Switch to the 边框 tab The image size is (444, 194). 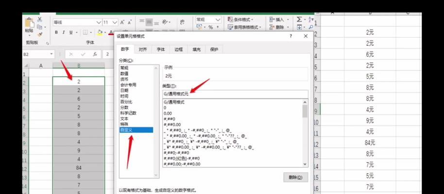click(x=178, y=49)
